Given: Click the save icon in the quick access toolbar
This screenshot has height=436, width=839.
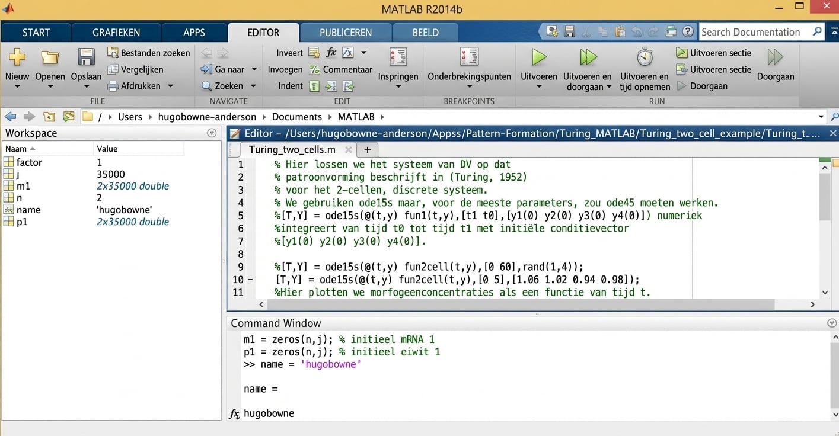Looking at the screenshot, I should (569, 32).
